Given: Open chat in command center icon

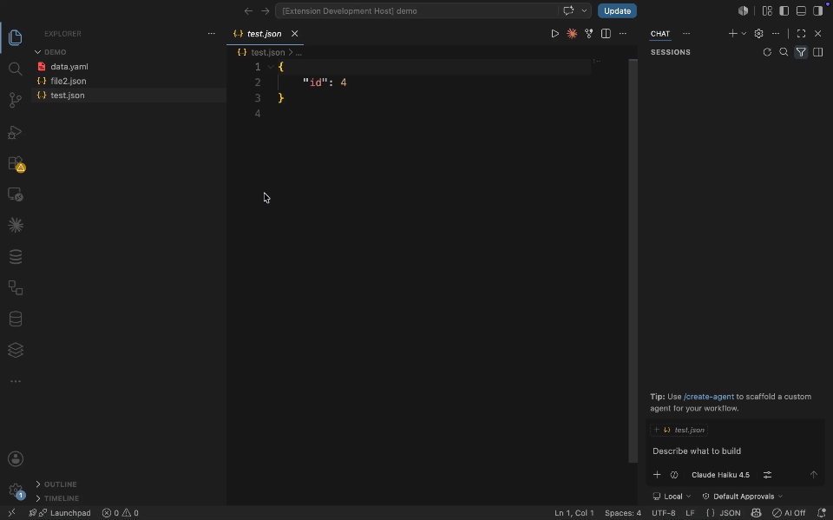Looking at the screenshot, I should pyautogui.click(x=568, y=10).
